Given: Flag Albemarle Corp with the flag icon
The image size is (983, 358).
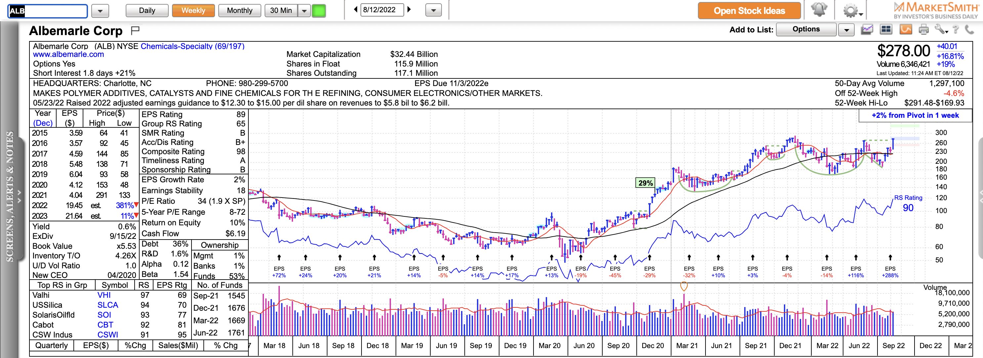Looking at the screenshot, I should pos(135,30).
